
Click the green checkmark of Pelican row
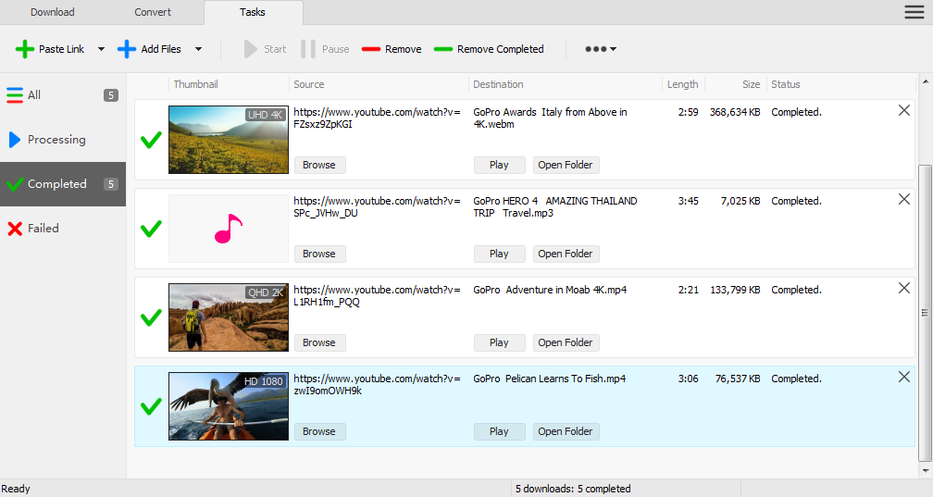(x=151, y=406)
